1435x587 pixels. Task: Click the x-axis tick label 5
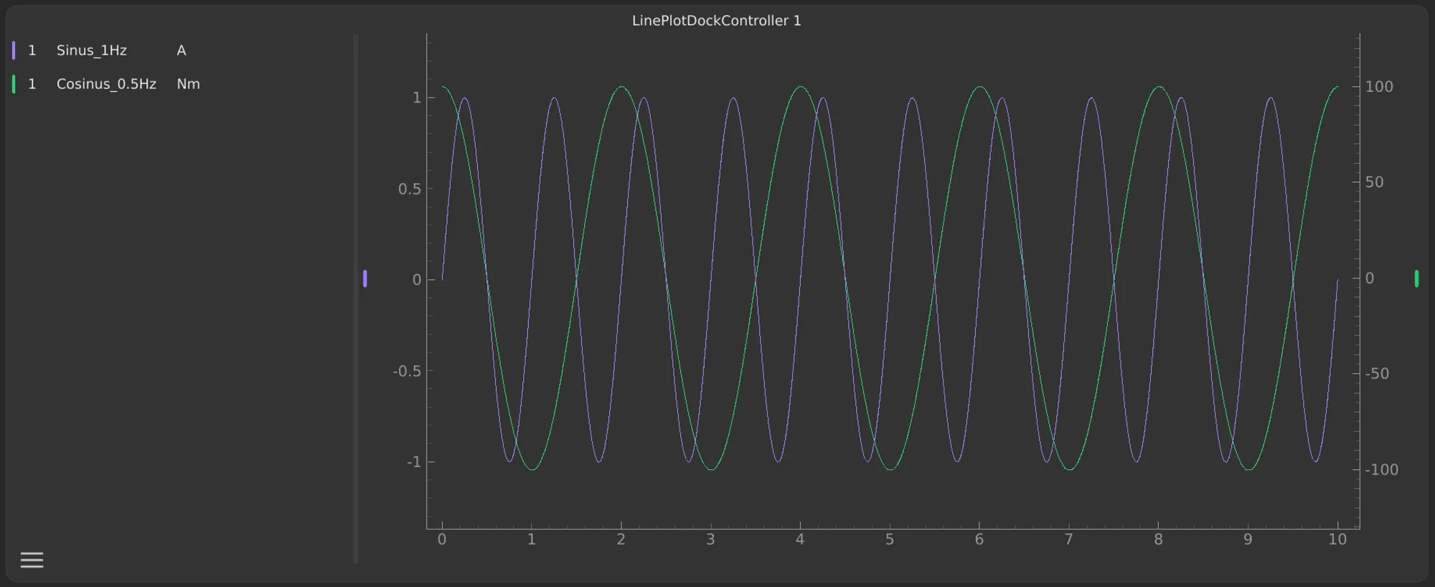pos(889,540)
